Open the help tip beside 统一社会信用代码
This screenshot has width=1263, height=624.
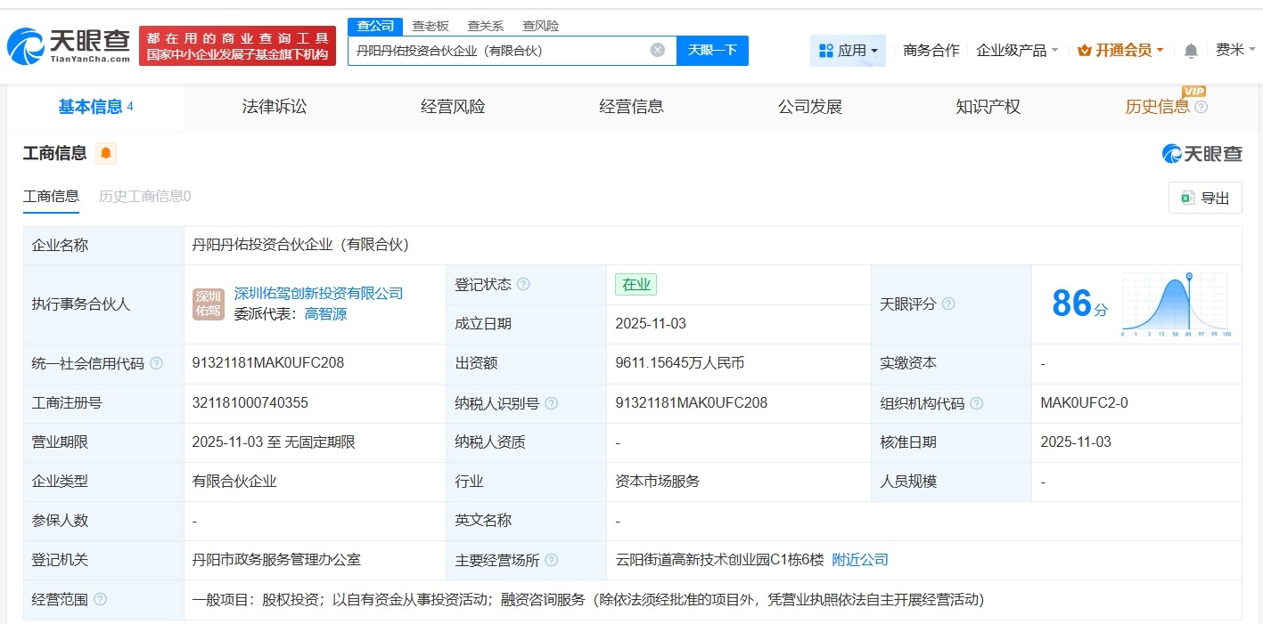click(155, 363)
